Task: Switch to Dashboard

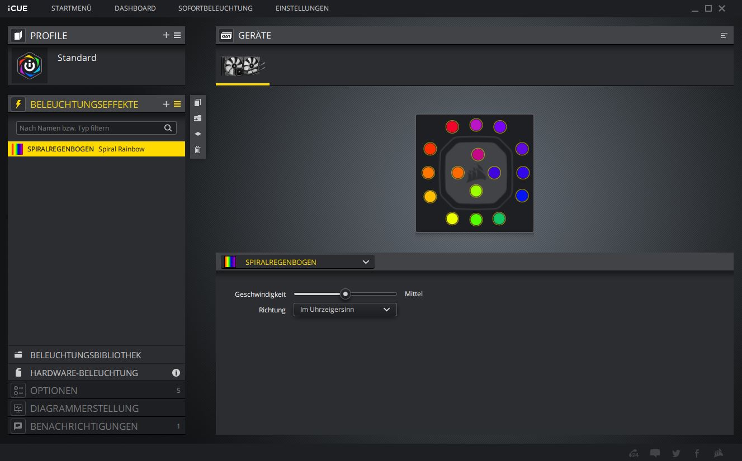Action: tap(135, 8)
